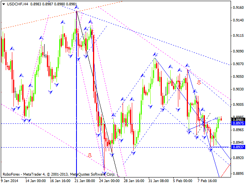Click the 0.8975 level price tag
246x184 pixels.
click(x=238, y=123)
